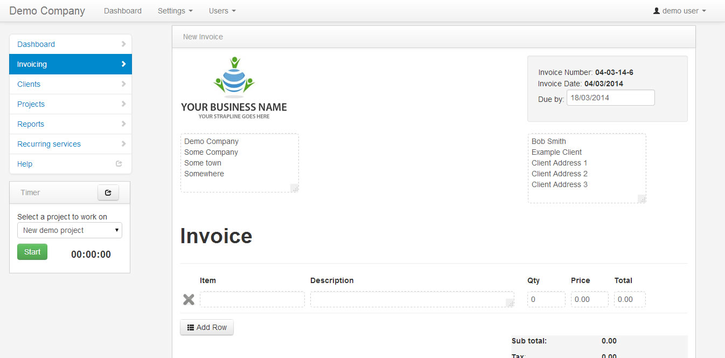
Task: Open the project selector showing New demo project
Action: (70, 230)
